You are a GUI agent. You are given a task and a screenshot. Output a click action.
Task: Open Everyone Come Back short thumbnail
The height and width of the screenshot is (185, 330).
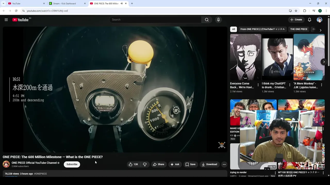pos(246,57)
